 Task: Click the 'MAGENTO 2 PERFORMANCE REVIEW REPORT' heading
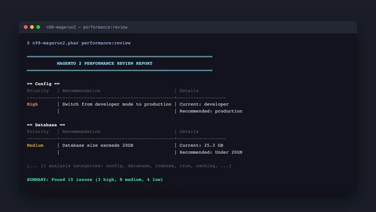(105, 64)
